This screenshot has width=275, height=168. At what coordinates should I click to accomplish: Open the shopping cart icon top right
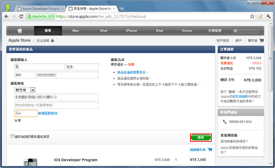[x=262, y=40]
